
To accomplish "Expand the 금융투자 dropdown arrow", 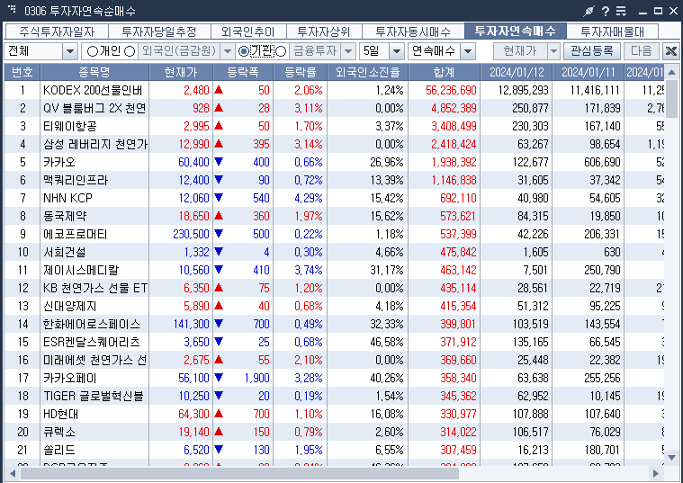I will click(348, 51).
